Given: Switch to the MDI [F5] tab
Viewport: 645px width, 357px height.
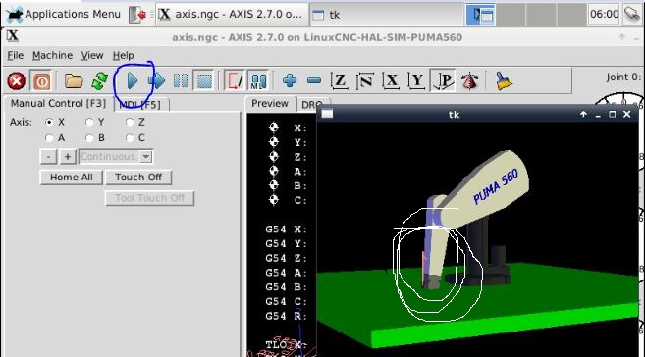Looking at the screenshot, I should coord(139,105).
